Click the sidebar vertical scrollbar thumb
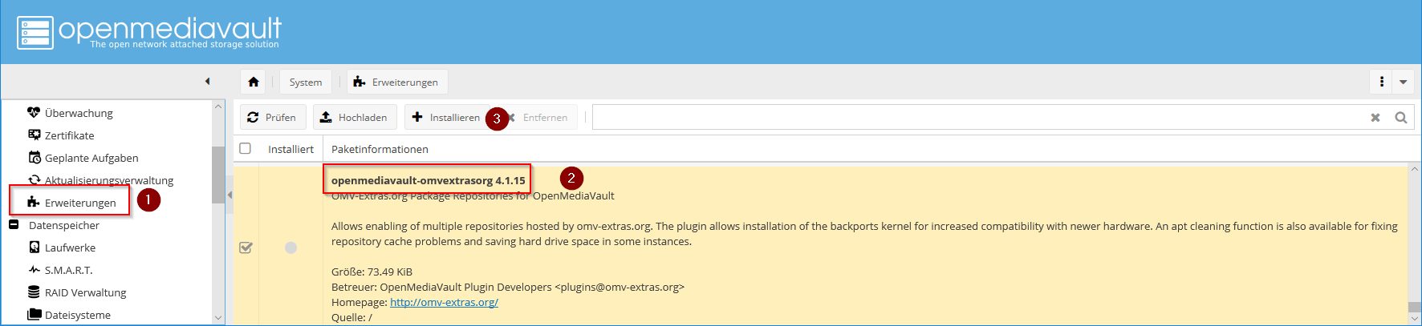 pyautogui.click(x=217, y=175)
